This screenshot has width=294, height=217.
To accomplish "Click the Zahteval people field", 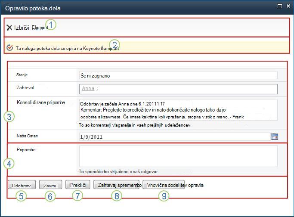I will pyautogui.click(x=178, y=89).
